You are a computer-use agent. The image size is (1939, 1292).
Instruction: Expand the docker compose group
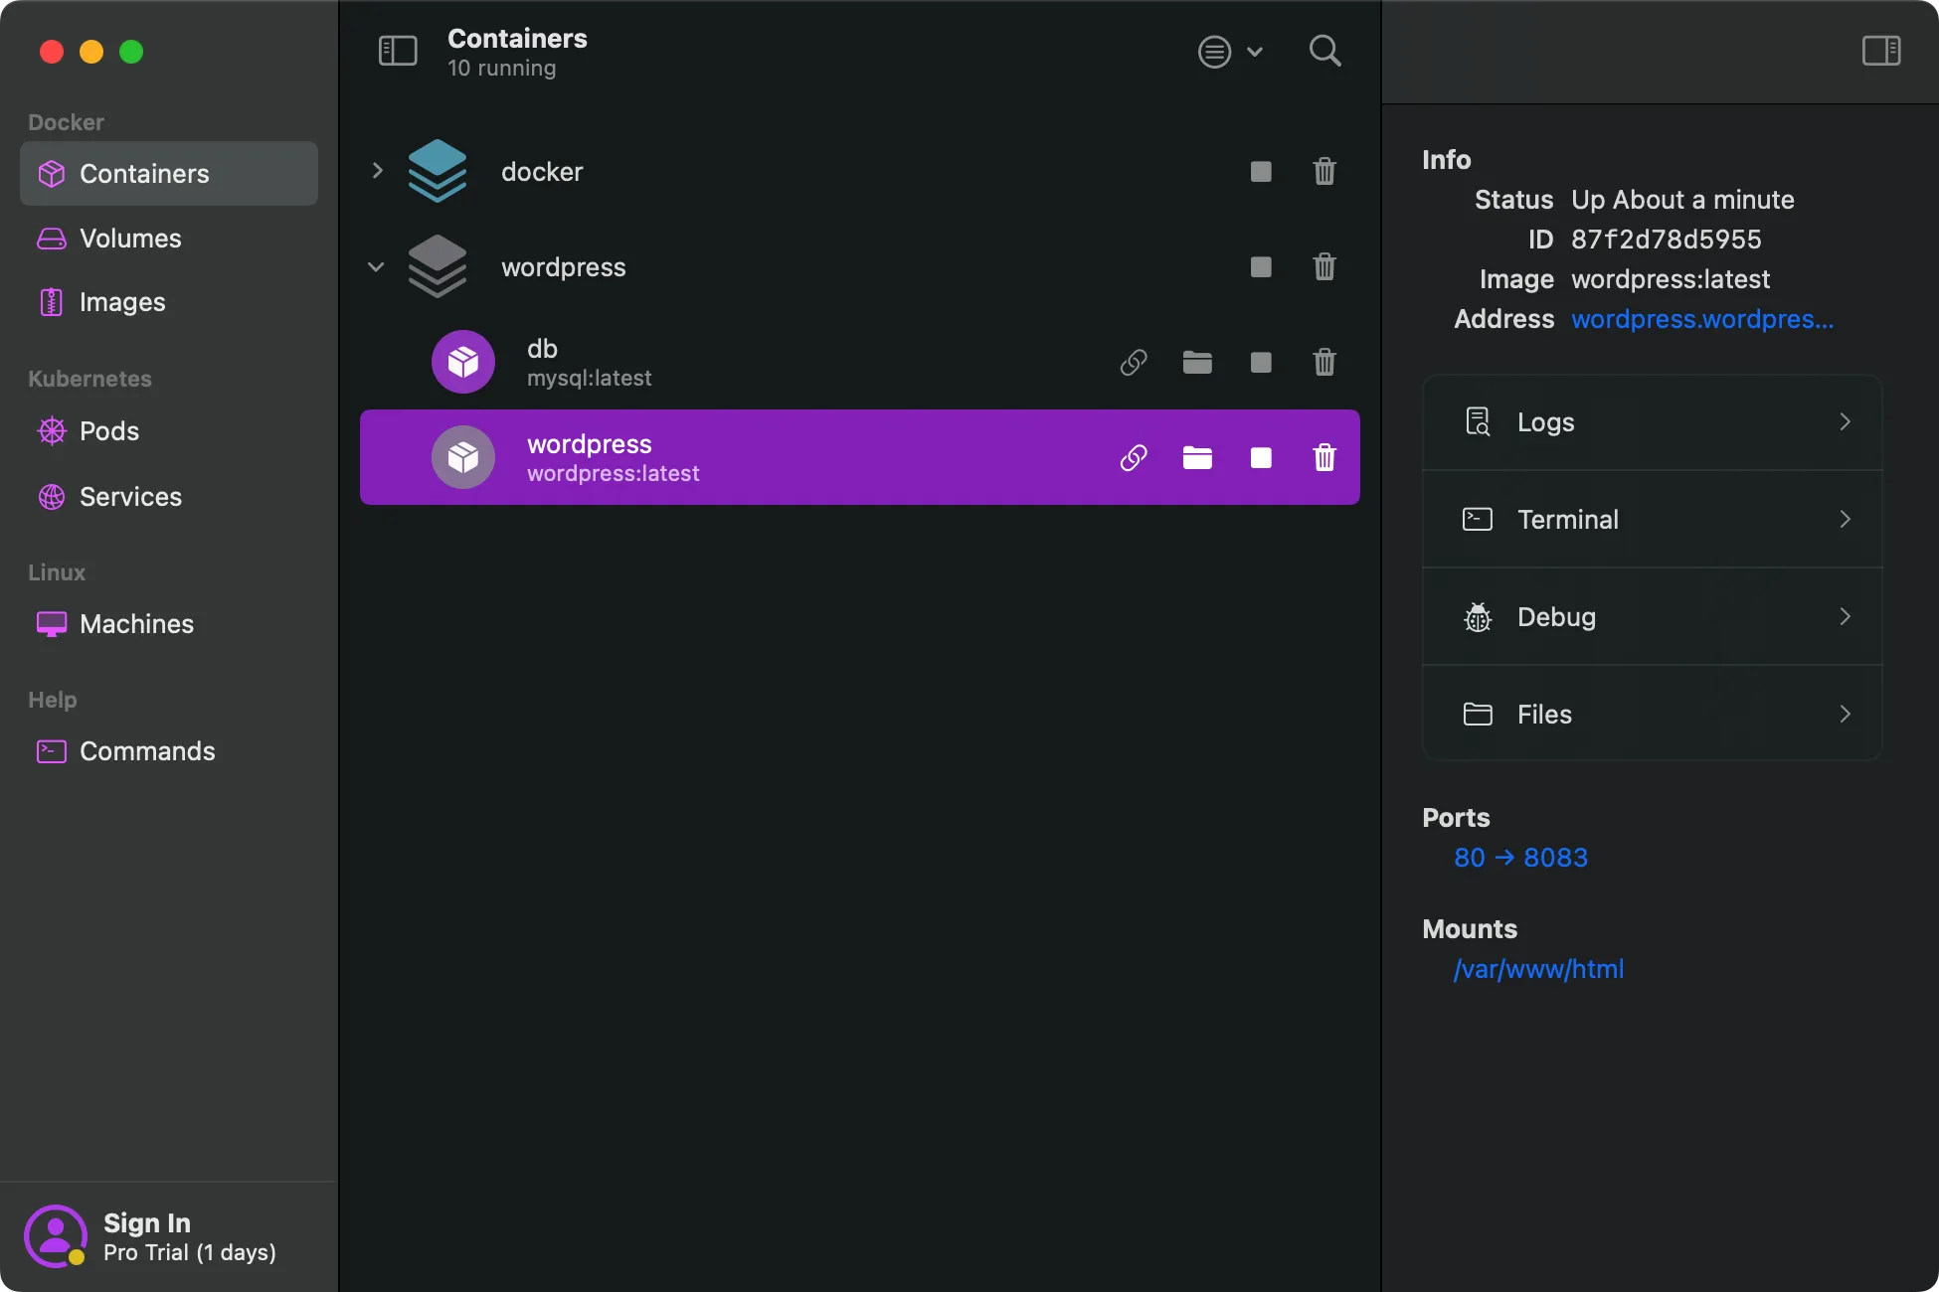click(377, 171)
